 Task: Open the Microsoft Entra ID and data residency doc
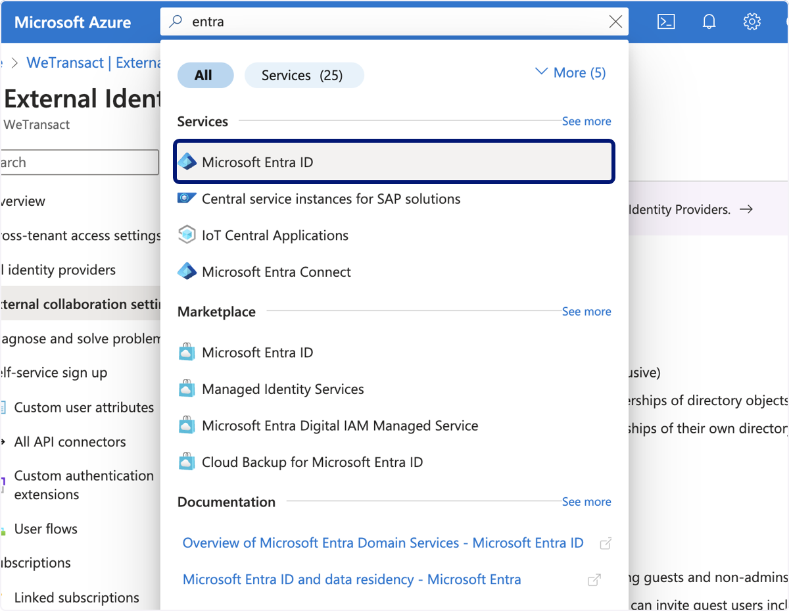[352, 579]
